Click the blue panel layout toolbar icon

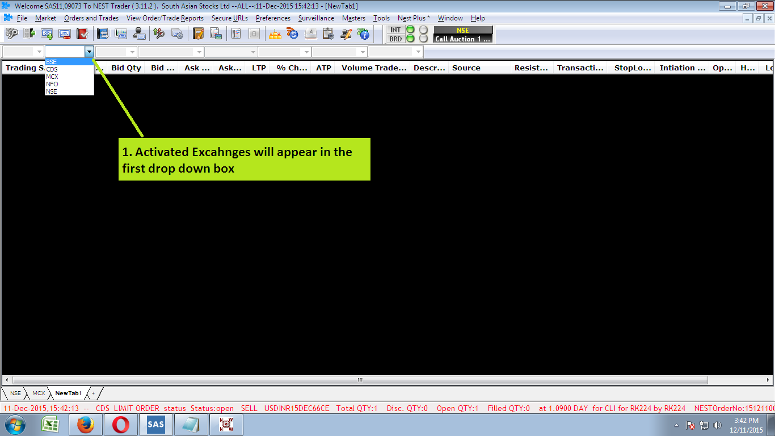(x=103, y=34)
